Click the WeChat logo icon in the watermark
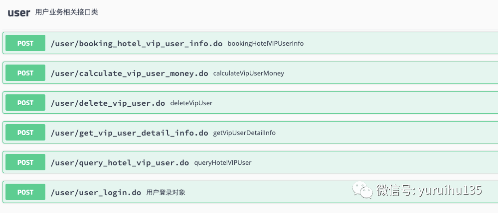This screenshot has height=213, width=498. pos(362,190)
